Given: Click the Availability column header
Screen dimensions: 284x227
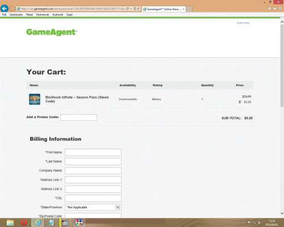Looking at the screenshot, I should 127,85.
